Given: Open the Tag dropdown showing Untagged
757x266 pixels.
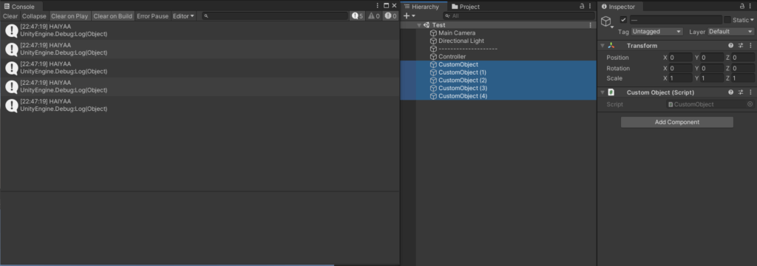Looking at the screenshot, I should tap(656, 31).
